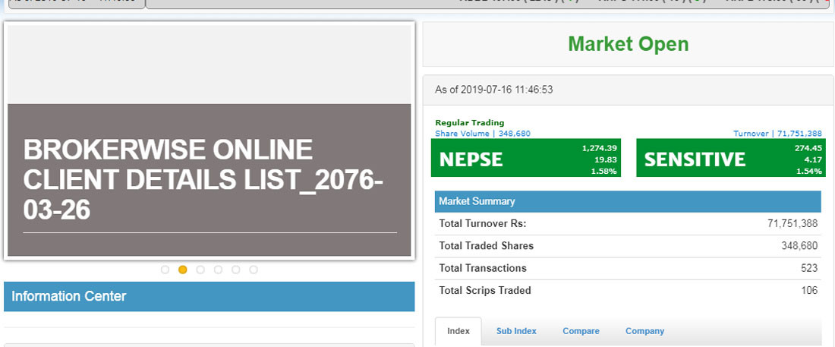Click the NEPSE index green tile
This screenshot has height=347, width=835.
pyautogui.click(x=525, y=158)
